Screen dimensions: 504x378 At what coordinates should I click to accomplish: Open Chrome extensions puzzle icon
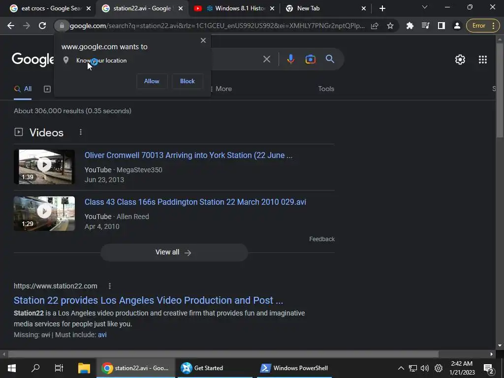(410, 26)
